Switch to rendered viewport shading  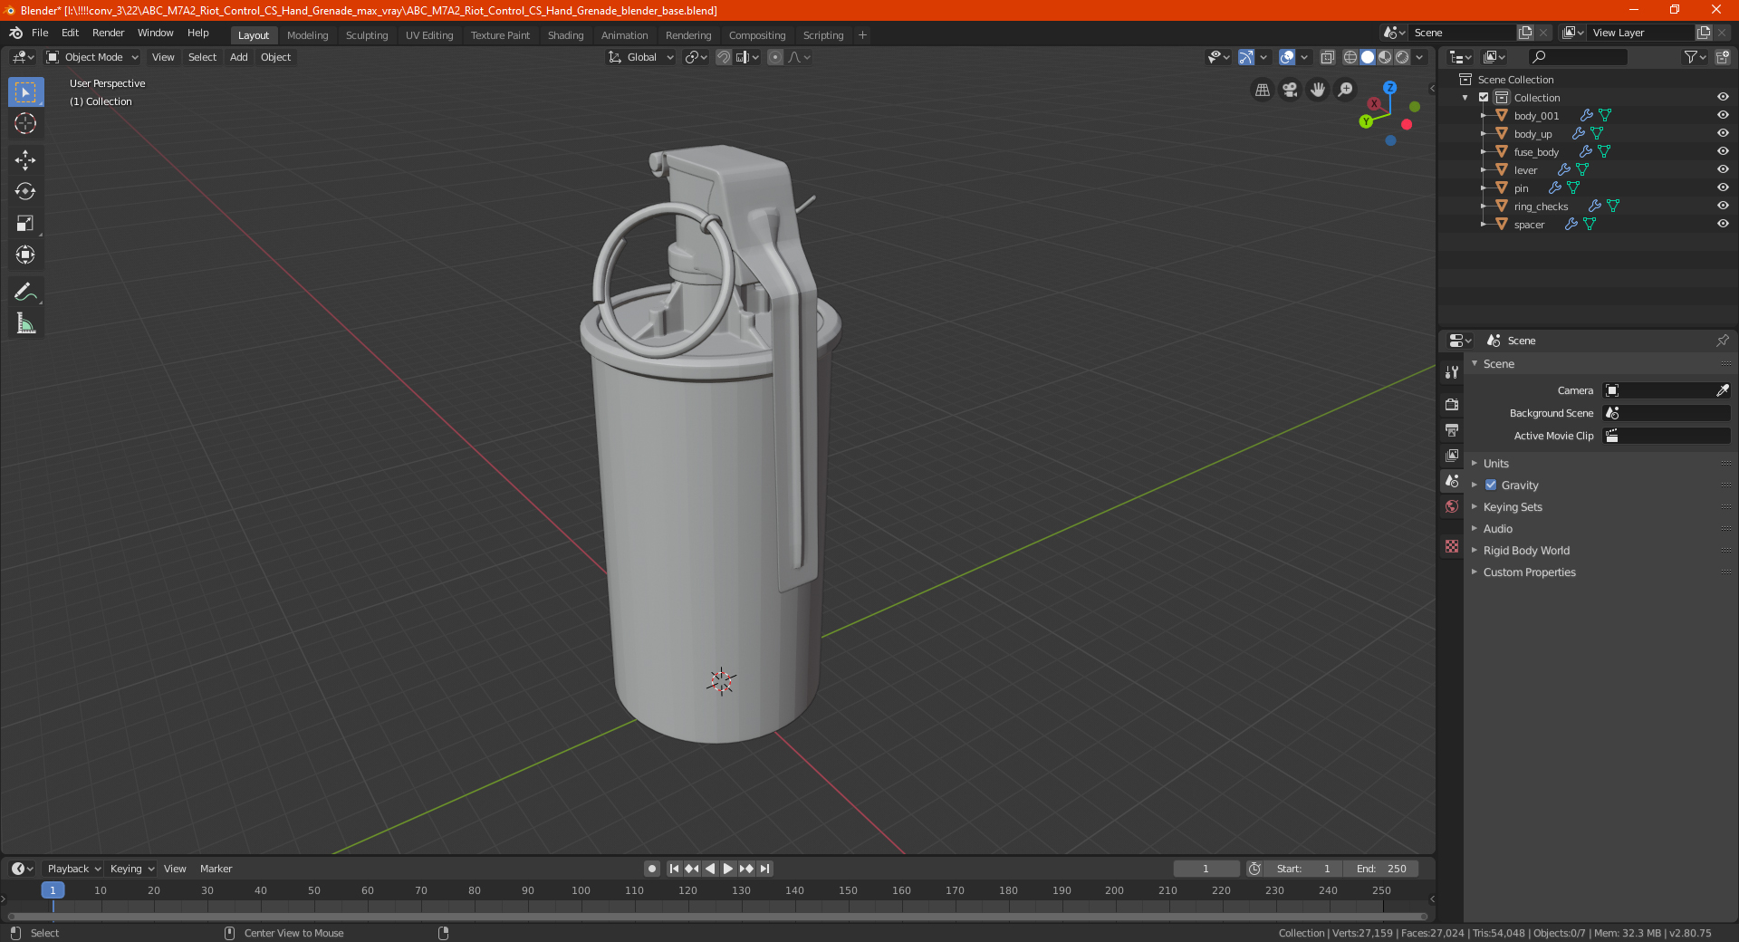tap(1402, 57)
